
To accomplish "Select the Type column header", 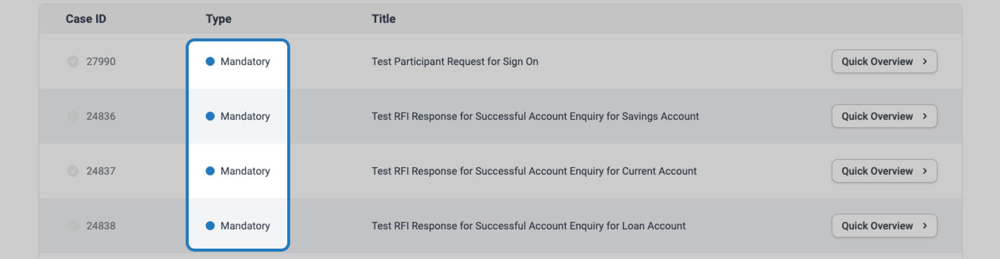I will point(218,18).
